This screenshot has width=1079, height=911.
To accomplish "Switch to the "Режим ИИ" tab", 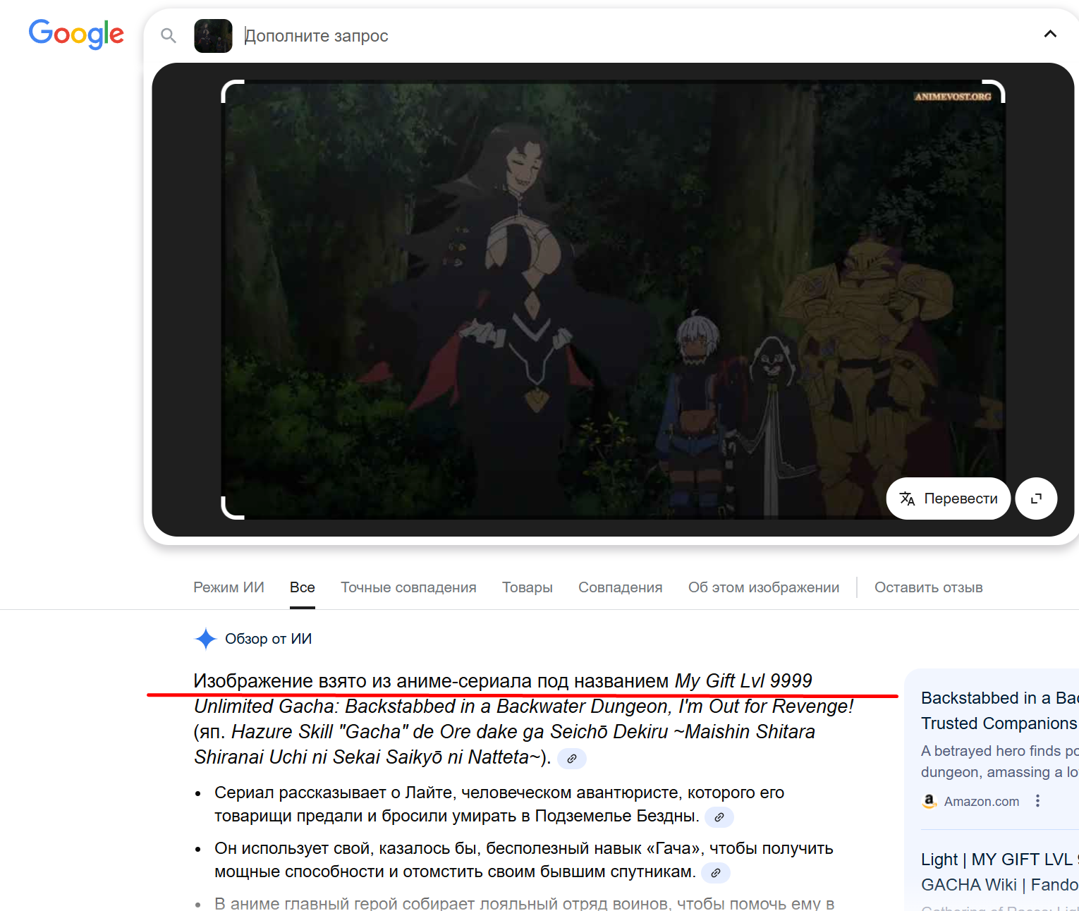I will pos(228,587).
